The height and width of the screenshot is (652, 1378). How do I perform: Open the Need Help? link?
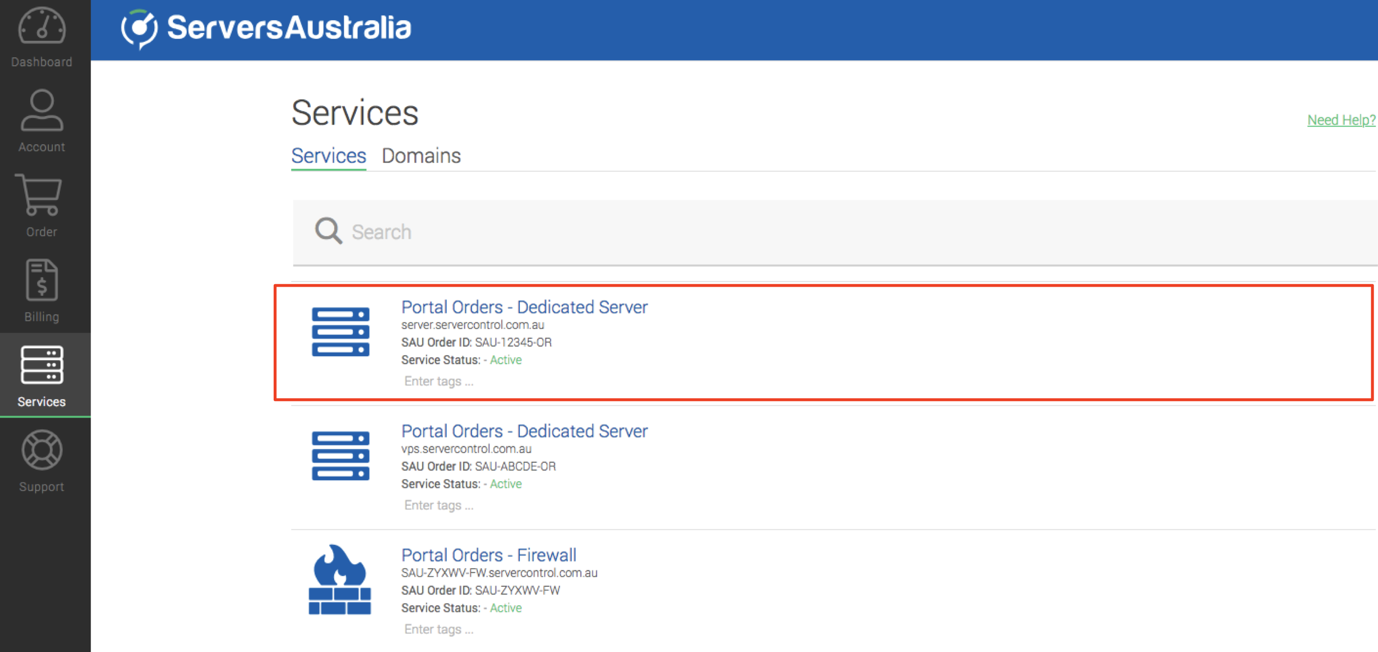click(1340, 120)
